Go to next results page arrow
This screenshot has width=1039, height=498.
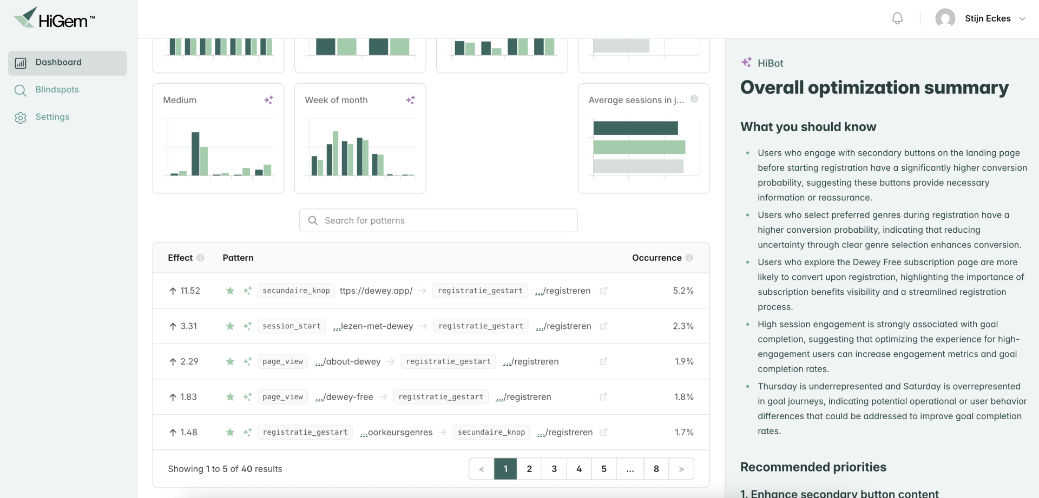(681, 469)
